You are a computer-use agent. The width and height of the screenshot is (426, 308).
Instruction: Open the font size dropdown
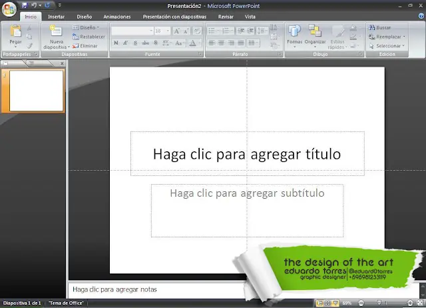pyautogui.click(x=168, y=31)
